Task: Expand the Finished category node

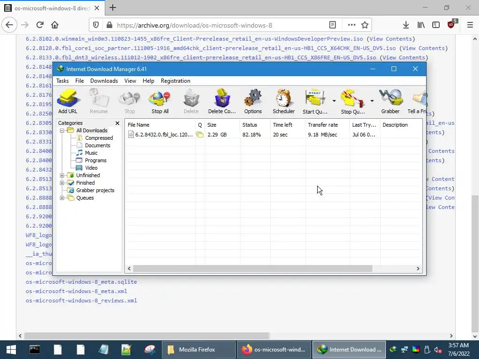Action: [x=62, y=183]
